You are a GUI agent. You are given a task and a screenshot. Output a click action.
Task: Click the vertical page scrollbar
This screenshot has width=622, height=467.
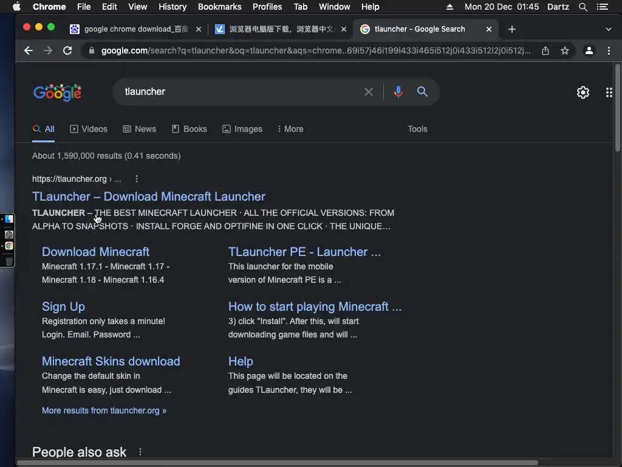tap(617, 107)
